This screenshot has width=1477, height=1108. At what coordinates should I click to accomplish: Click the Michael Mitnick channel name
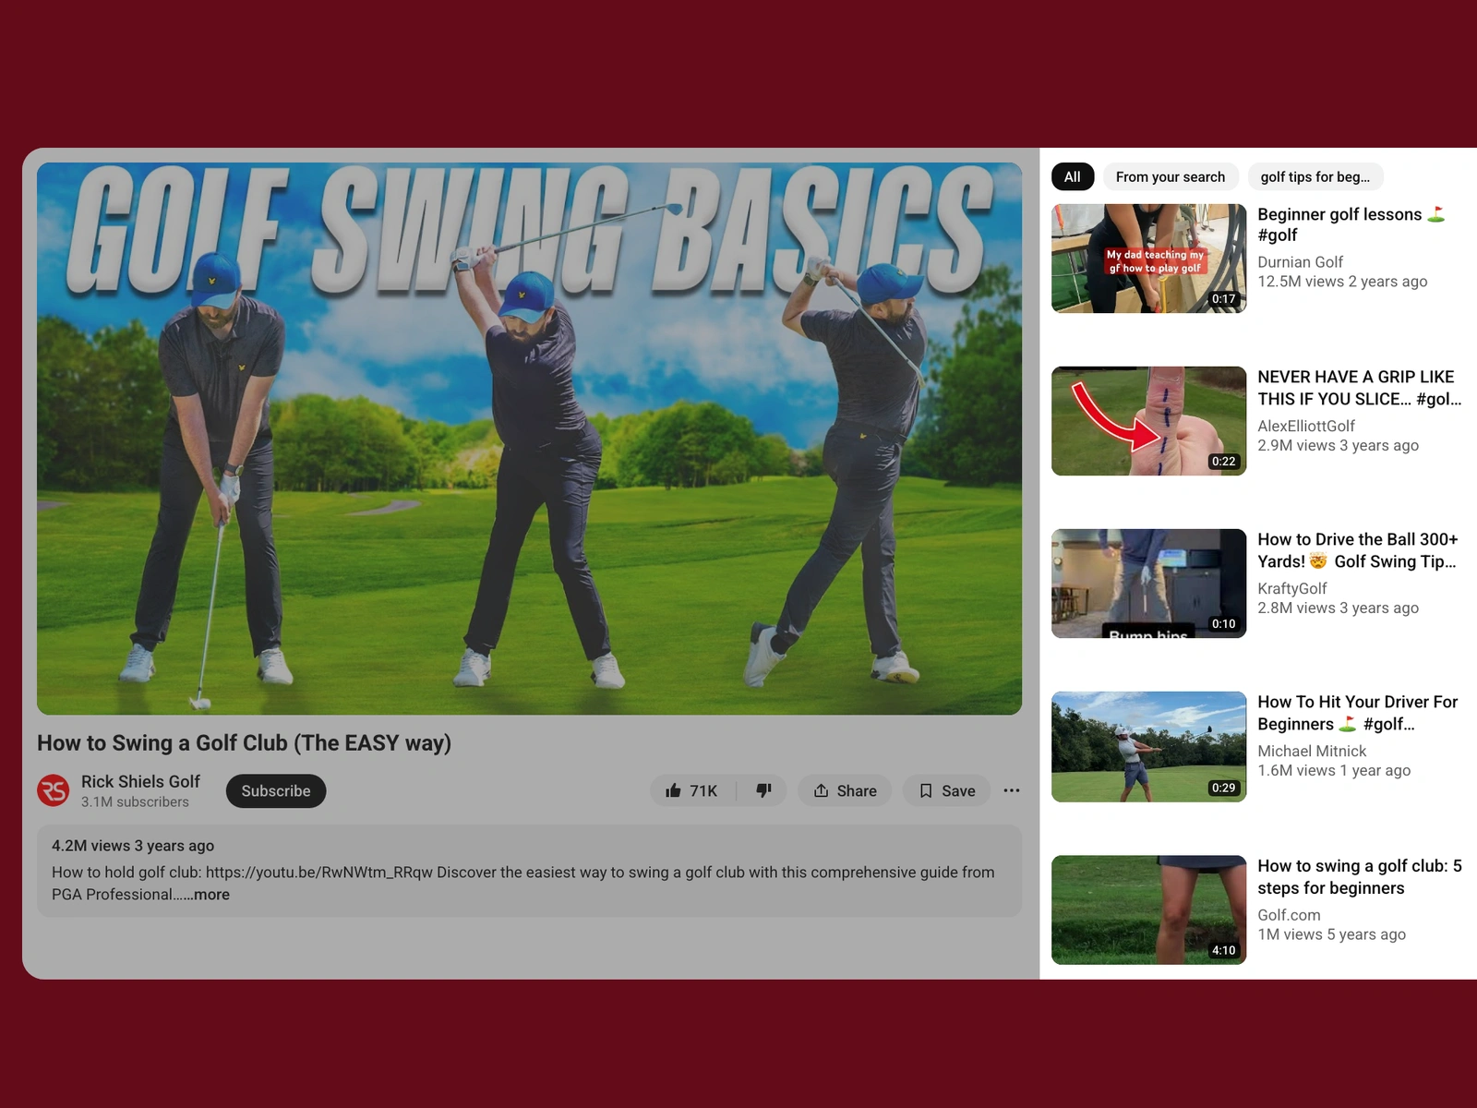tap(1312, 751)
